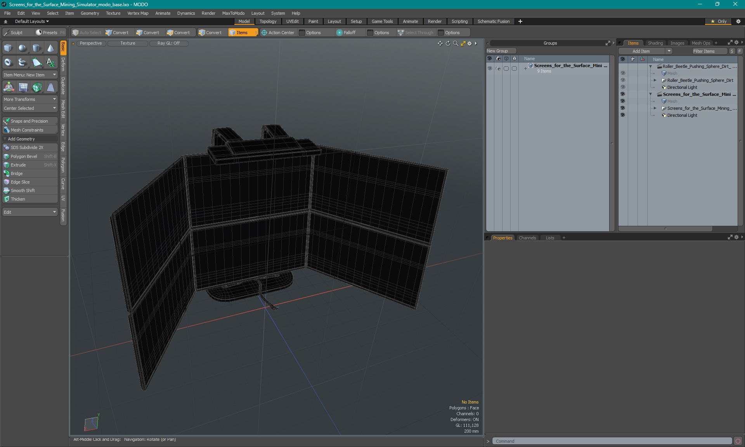Expand the Groups panel with arrow icon
The height and width of the screenshot is (447, 745).
608,43
